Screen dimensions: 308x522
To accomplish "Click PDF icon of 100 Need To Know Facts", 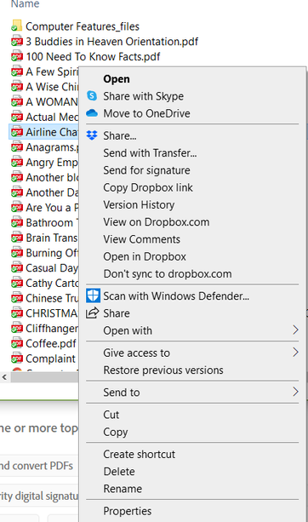I will tap(17, 56).
